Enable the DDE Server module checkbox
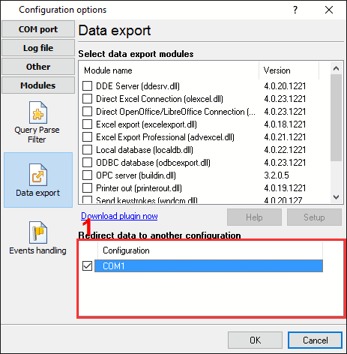This screenshot has width=347, height=354. pos(87,86)
